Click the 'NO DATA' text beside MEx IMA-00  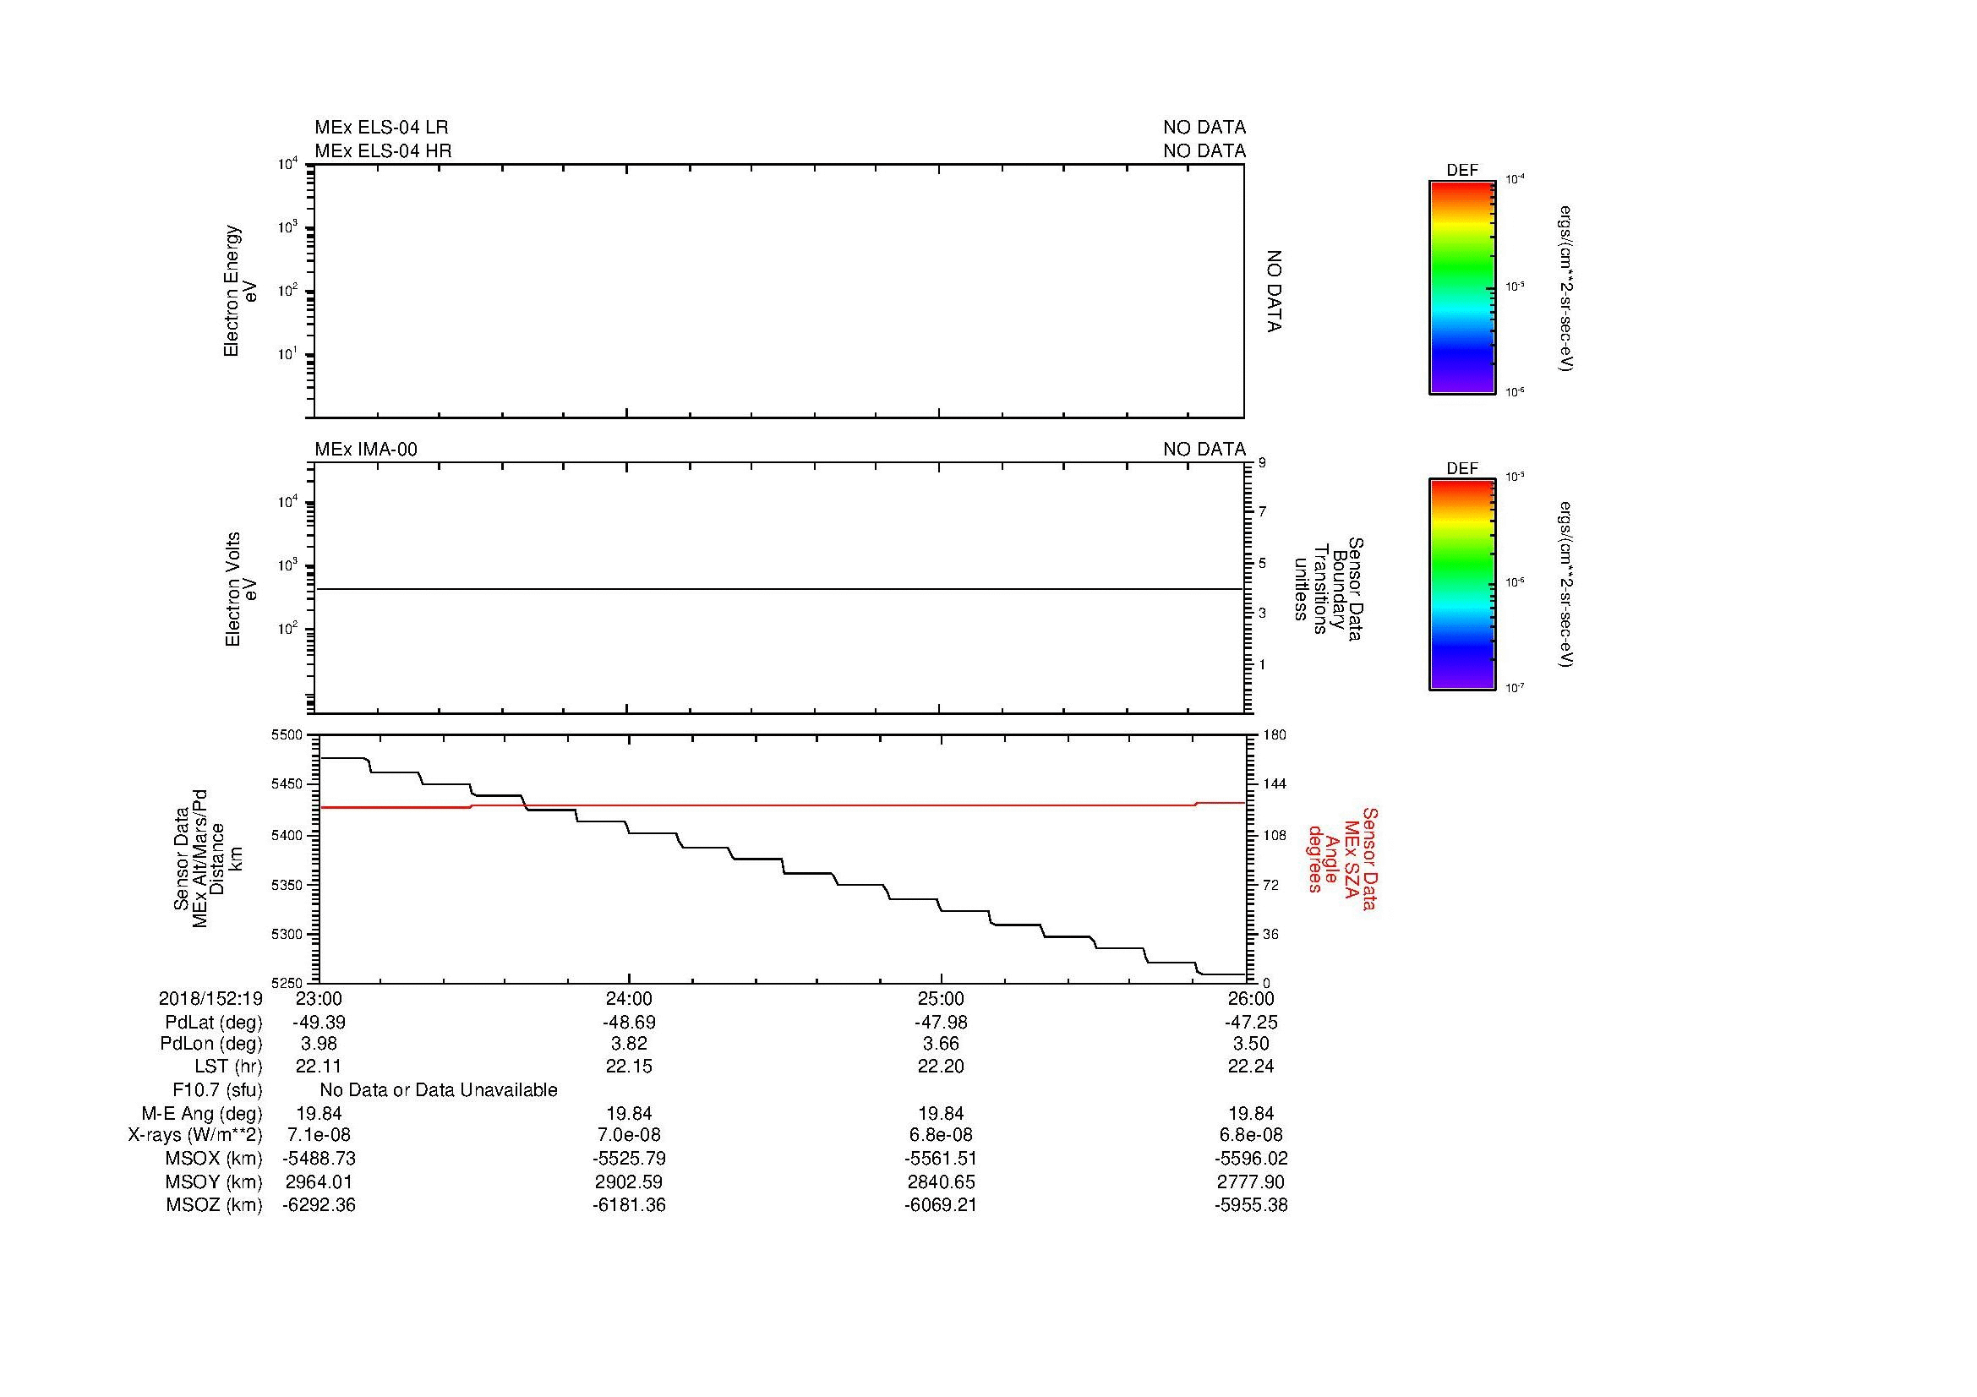1204,450
